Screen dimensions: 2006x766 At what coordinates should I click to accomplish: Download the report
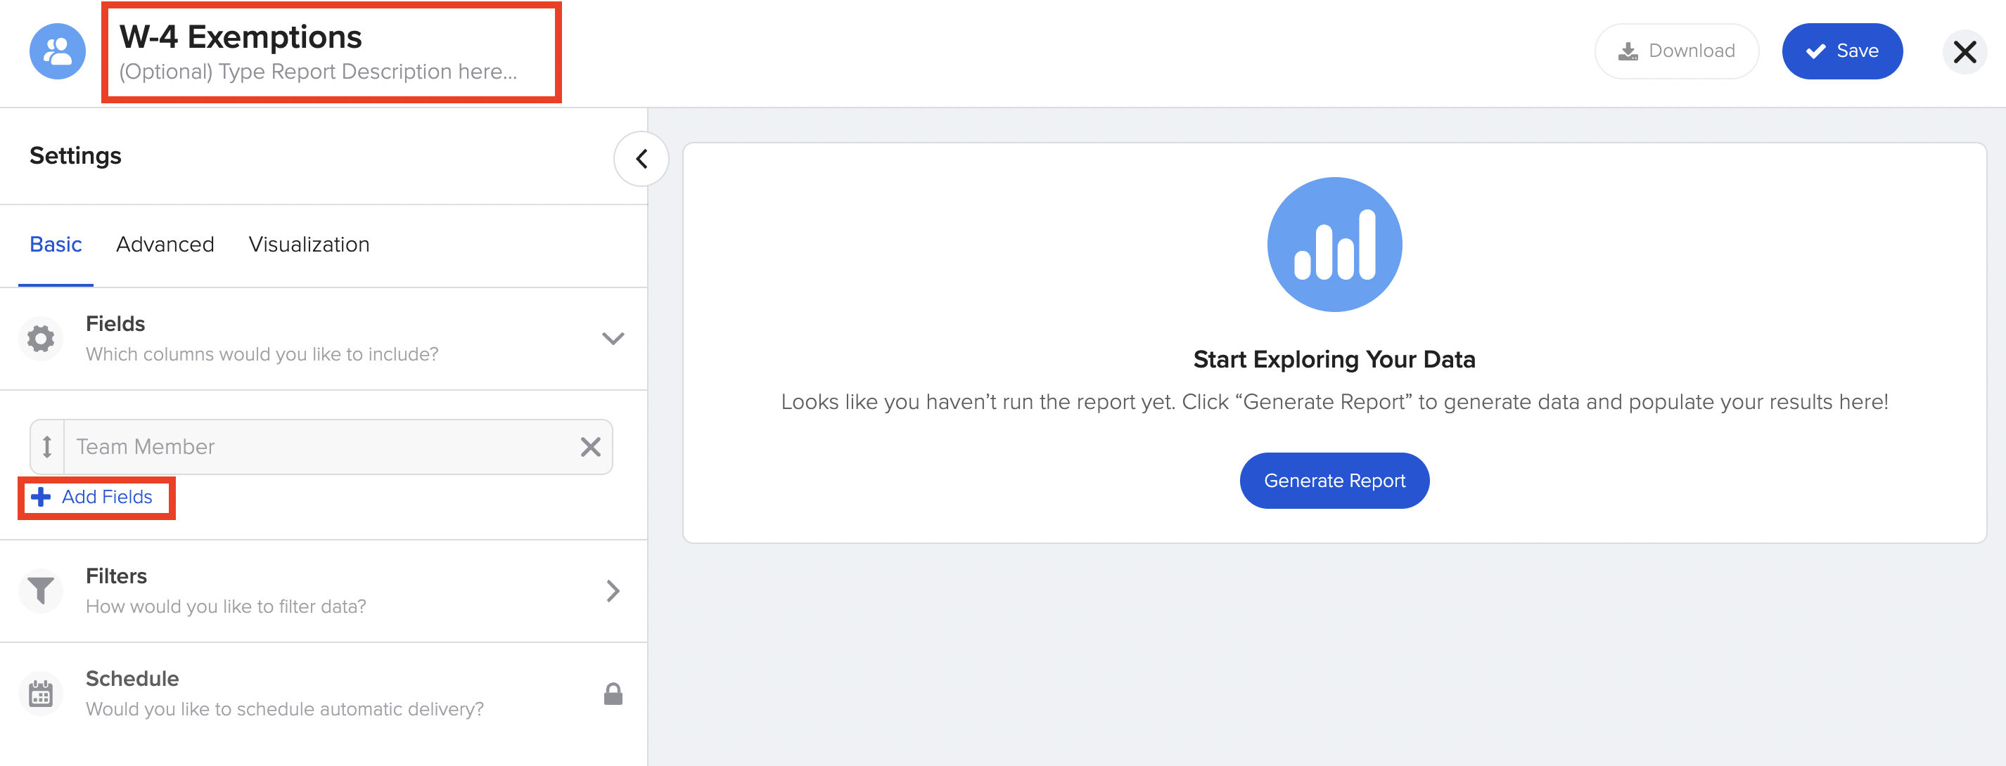(1676, 51)
